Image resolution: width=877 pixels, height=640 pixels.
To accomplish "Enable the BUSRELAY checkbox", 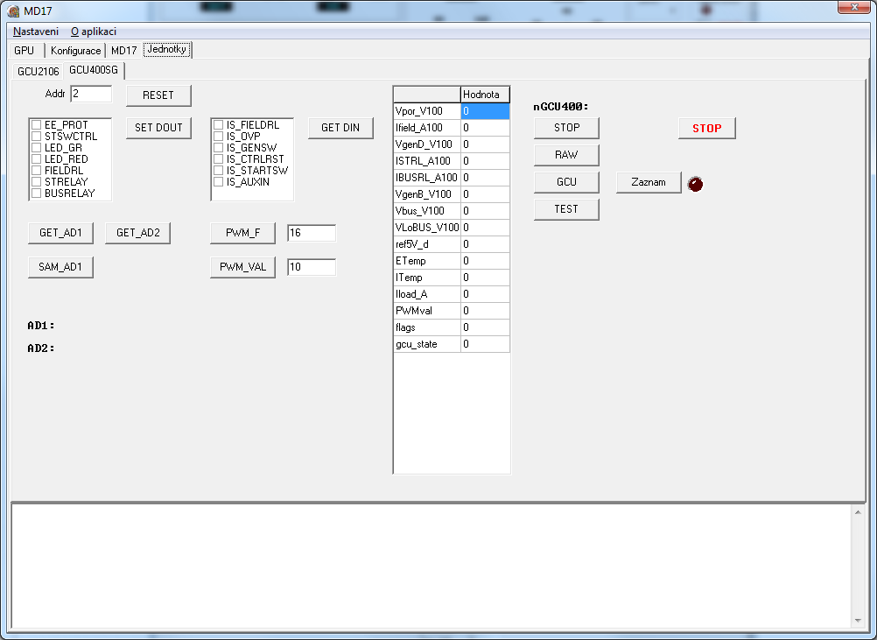I will point(37,193).
